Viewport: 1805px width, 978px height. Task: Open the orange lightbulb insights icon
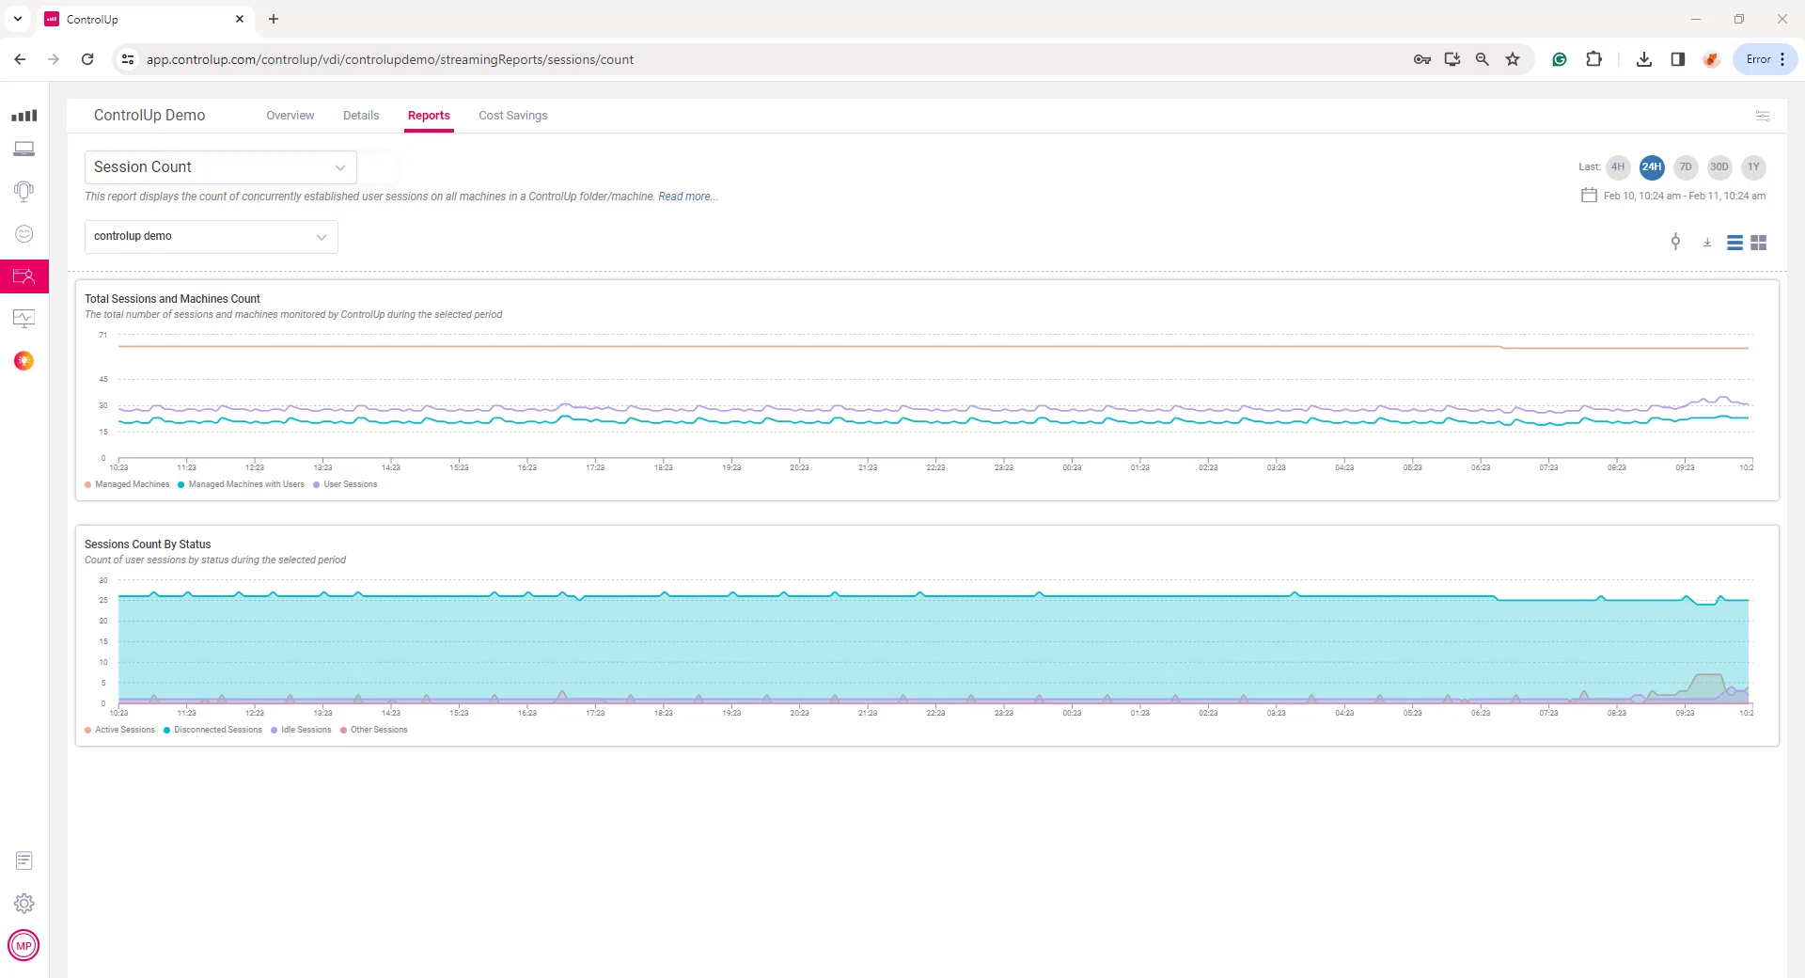(x=24, y=361)
